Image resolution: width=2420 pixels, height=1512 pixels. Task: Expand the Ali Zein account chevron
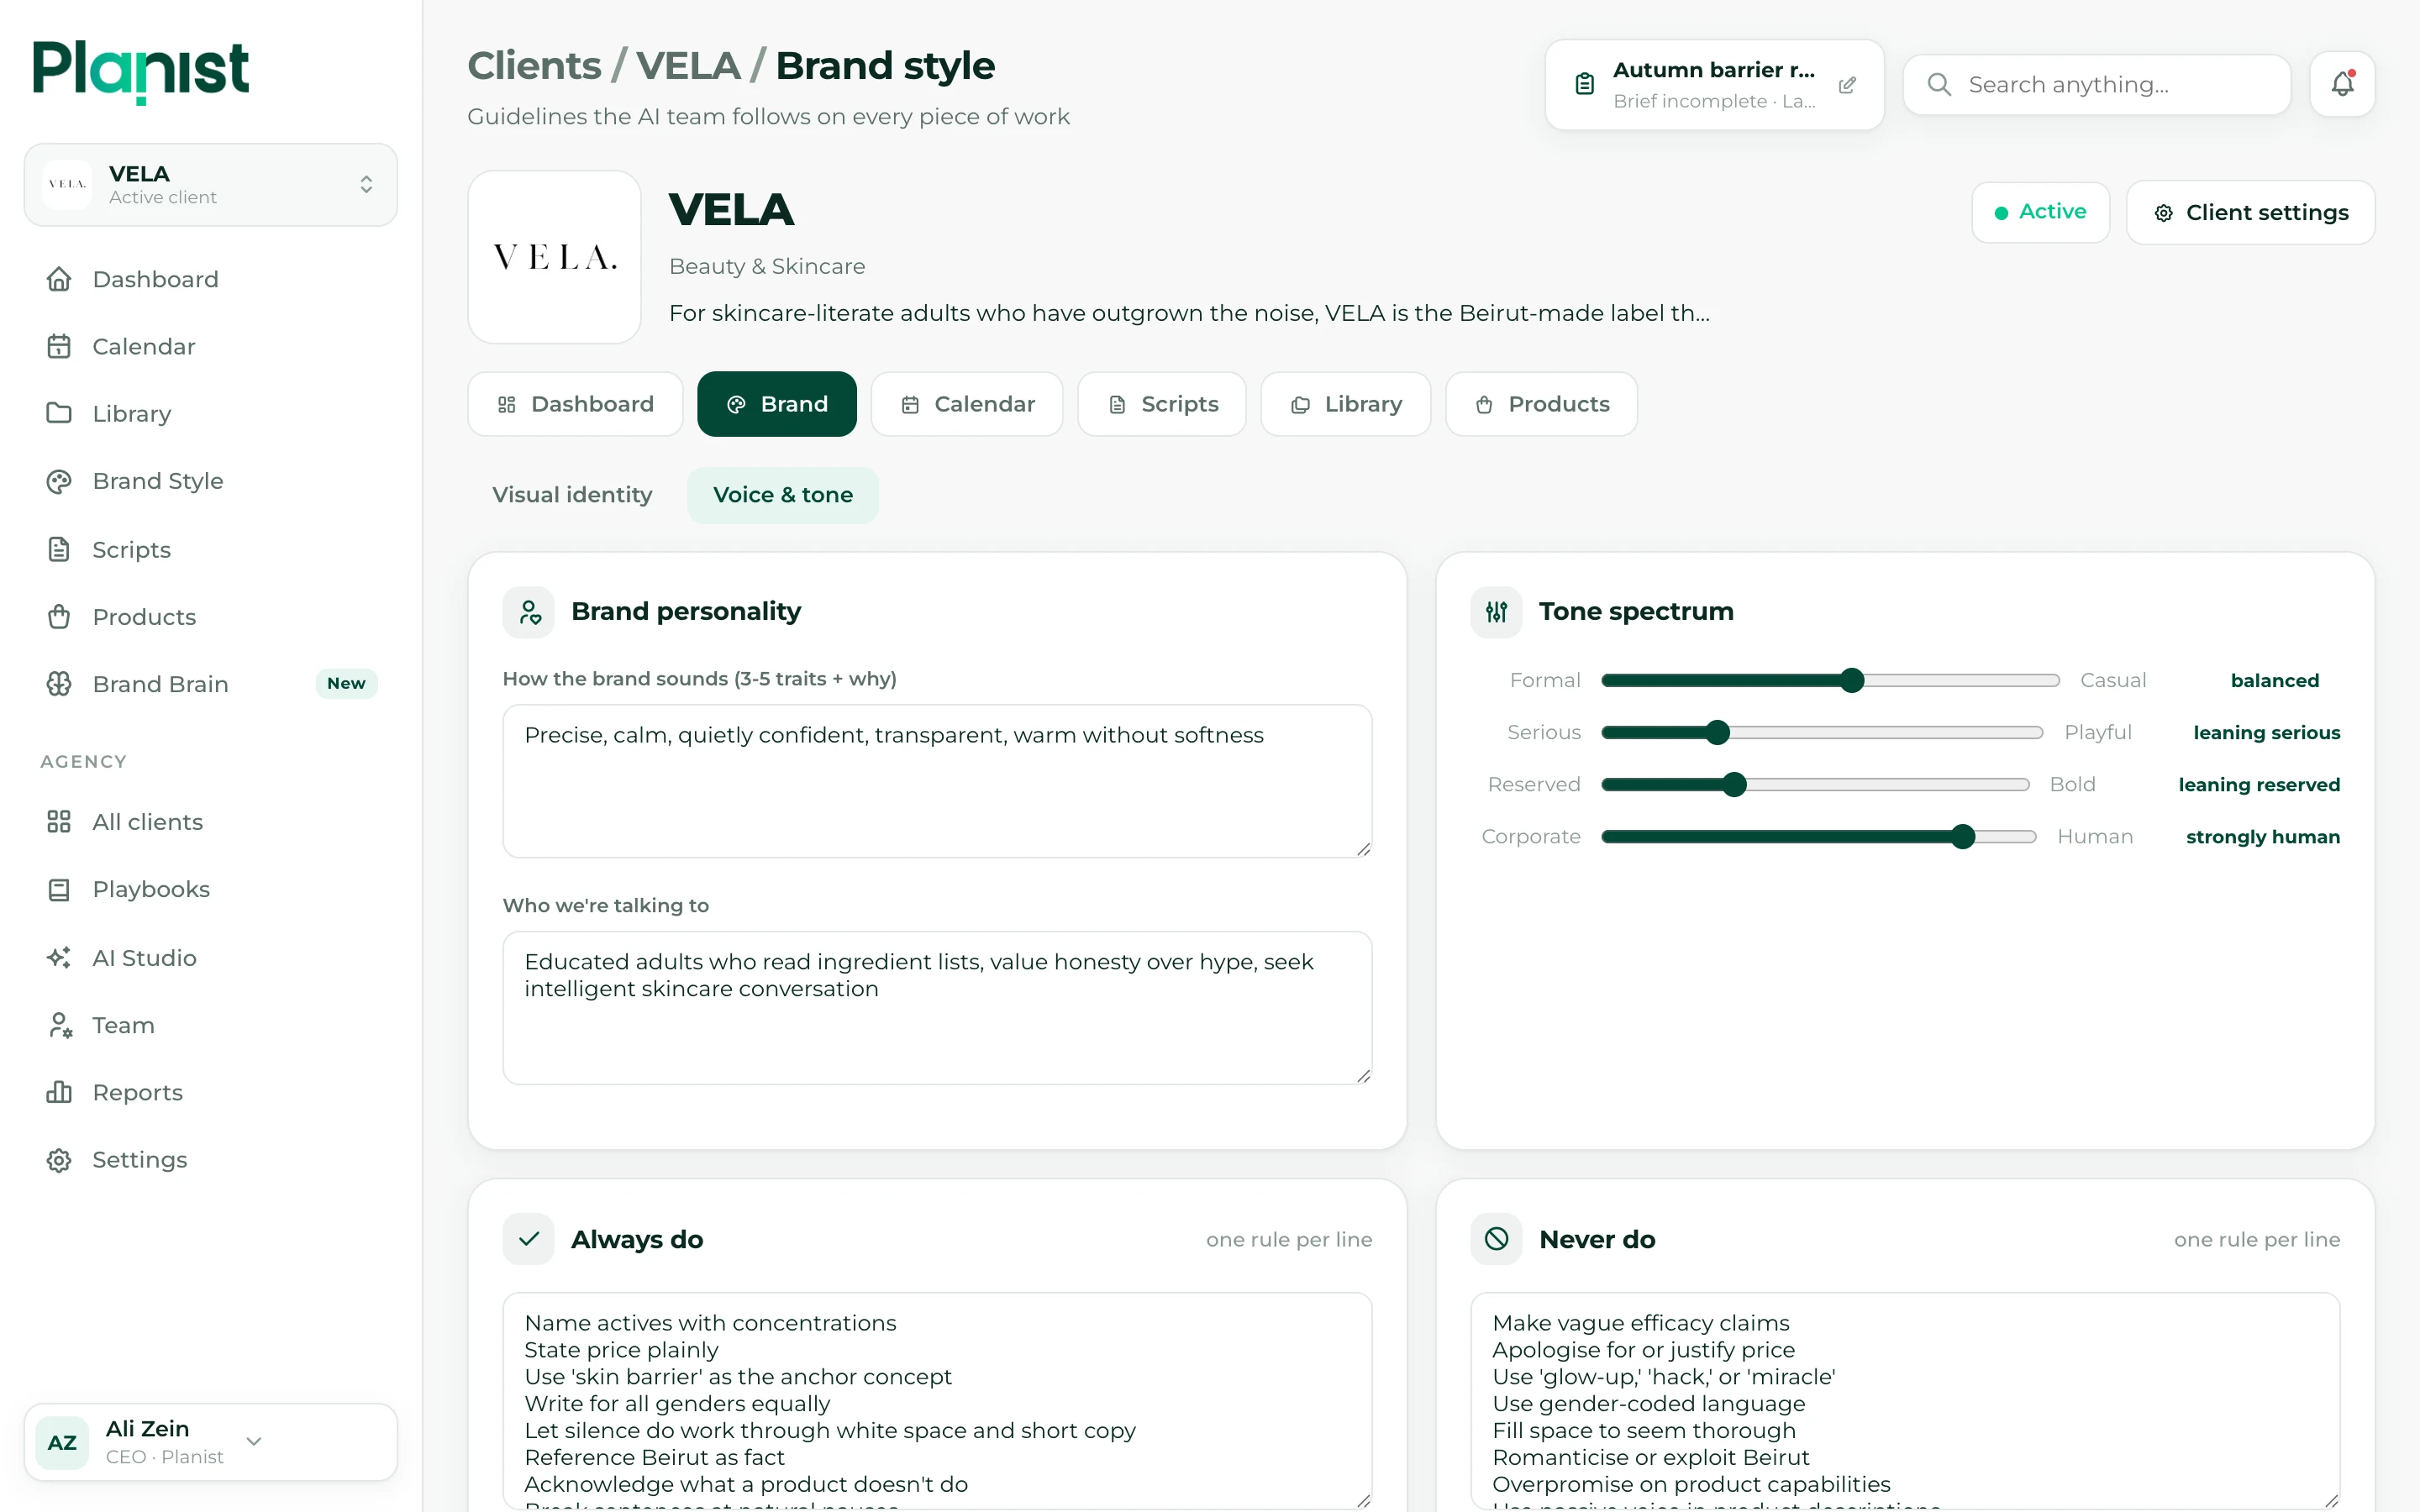point(254,1441)
